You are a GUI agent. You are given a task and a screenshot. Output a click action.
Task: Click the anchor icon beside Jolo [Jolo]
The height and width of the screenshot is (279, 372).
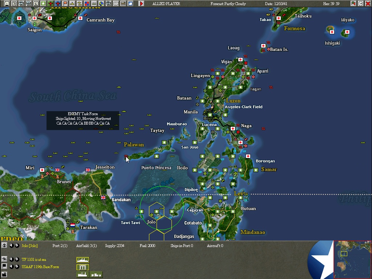click(4, 245)
